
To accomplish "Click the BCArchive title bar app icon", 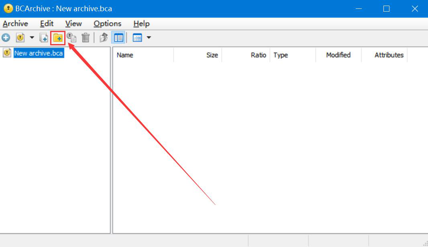I will [x=8, y=8].
